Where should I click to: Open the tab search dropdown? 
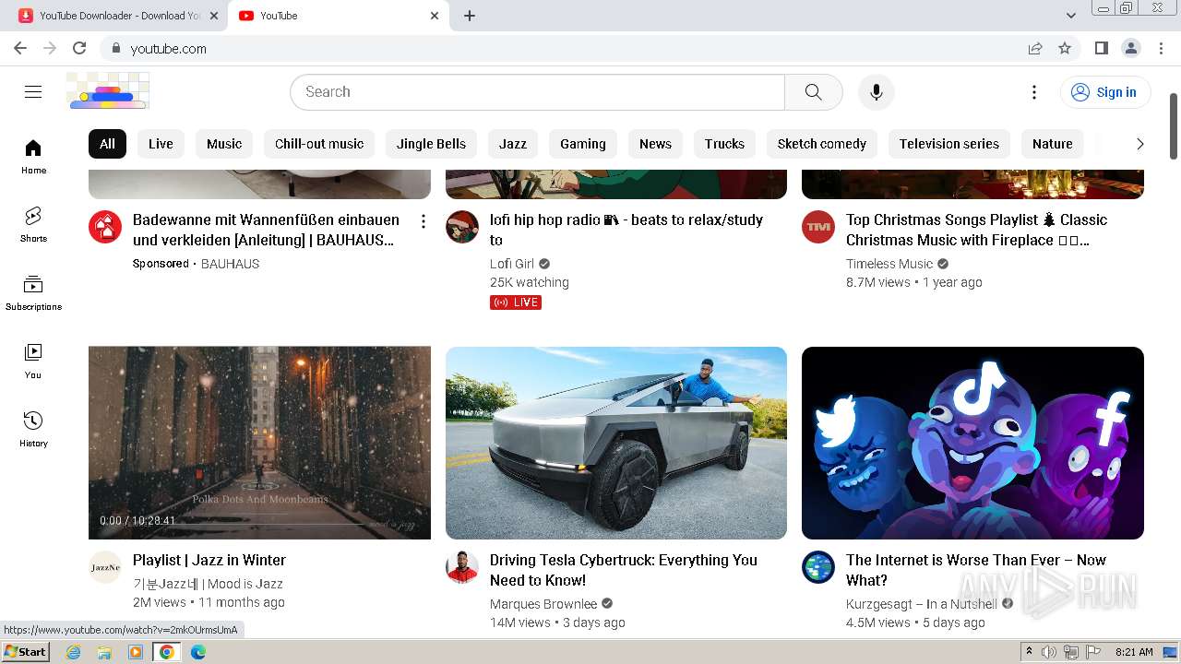1071,16
